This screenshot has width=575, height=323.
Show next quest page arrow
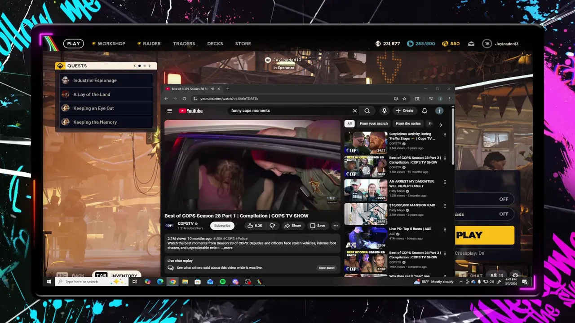pos(150,66)
